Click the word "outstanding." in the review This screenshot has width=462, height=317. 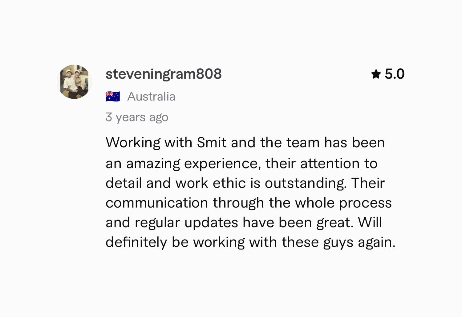pos(306,183)
